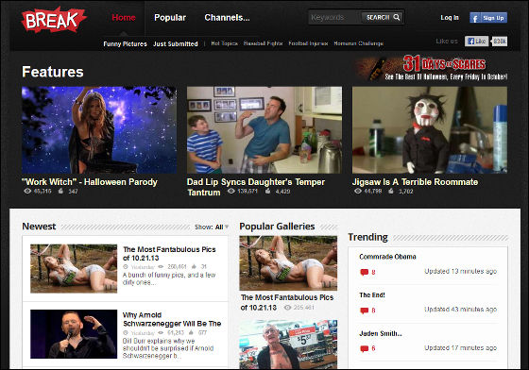Open the Jigsaw roommate video thumbnail

[430, 130]
